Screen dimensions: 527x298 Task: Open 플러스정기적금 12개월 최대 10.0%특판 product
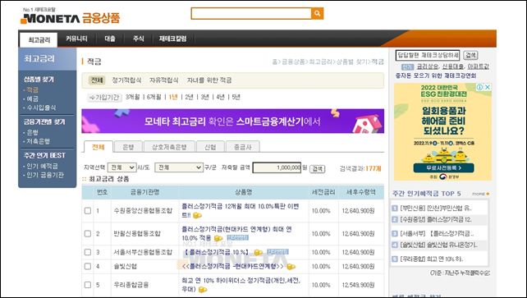[x=240, y=210]
